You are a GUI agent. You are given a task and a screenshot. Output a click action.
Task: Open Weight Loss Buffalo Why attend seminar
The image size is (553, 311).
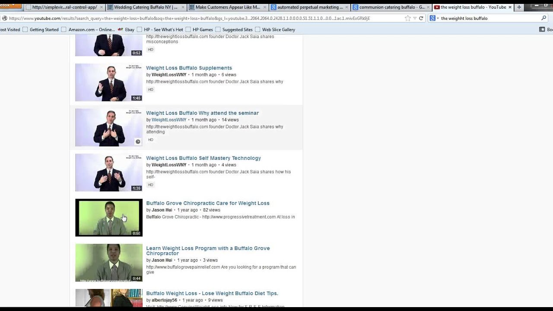coord(202,113)
